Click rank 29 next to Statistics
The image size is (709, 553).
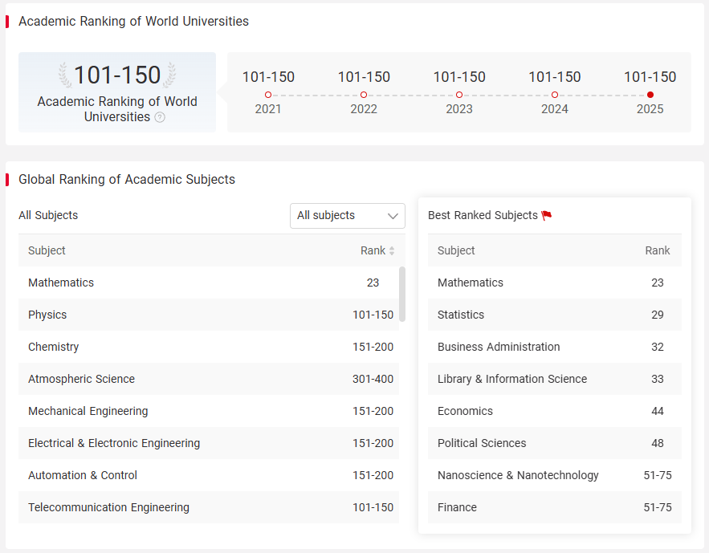(x=658, y=315)
